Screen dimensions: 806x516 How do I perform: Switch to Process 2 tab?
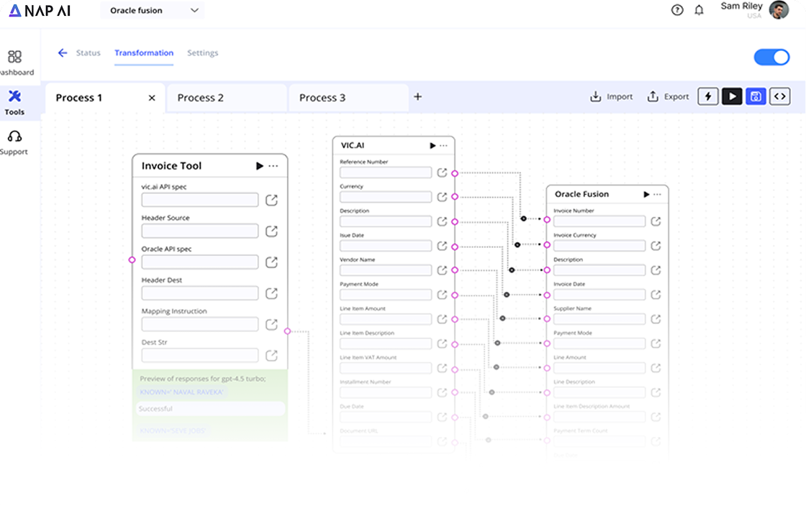coord(226,98)
